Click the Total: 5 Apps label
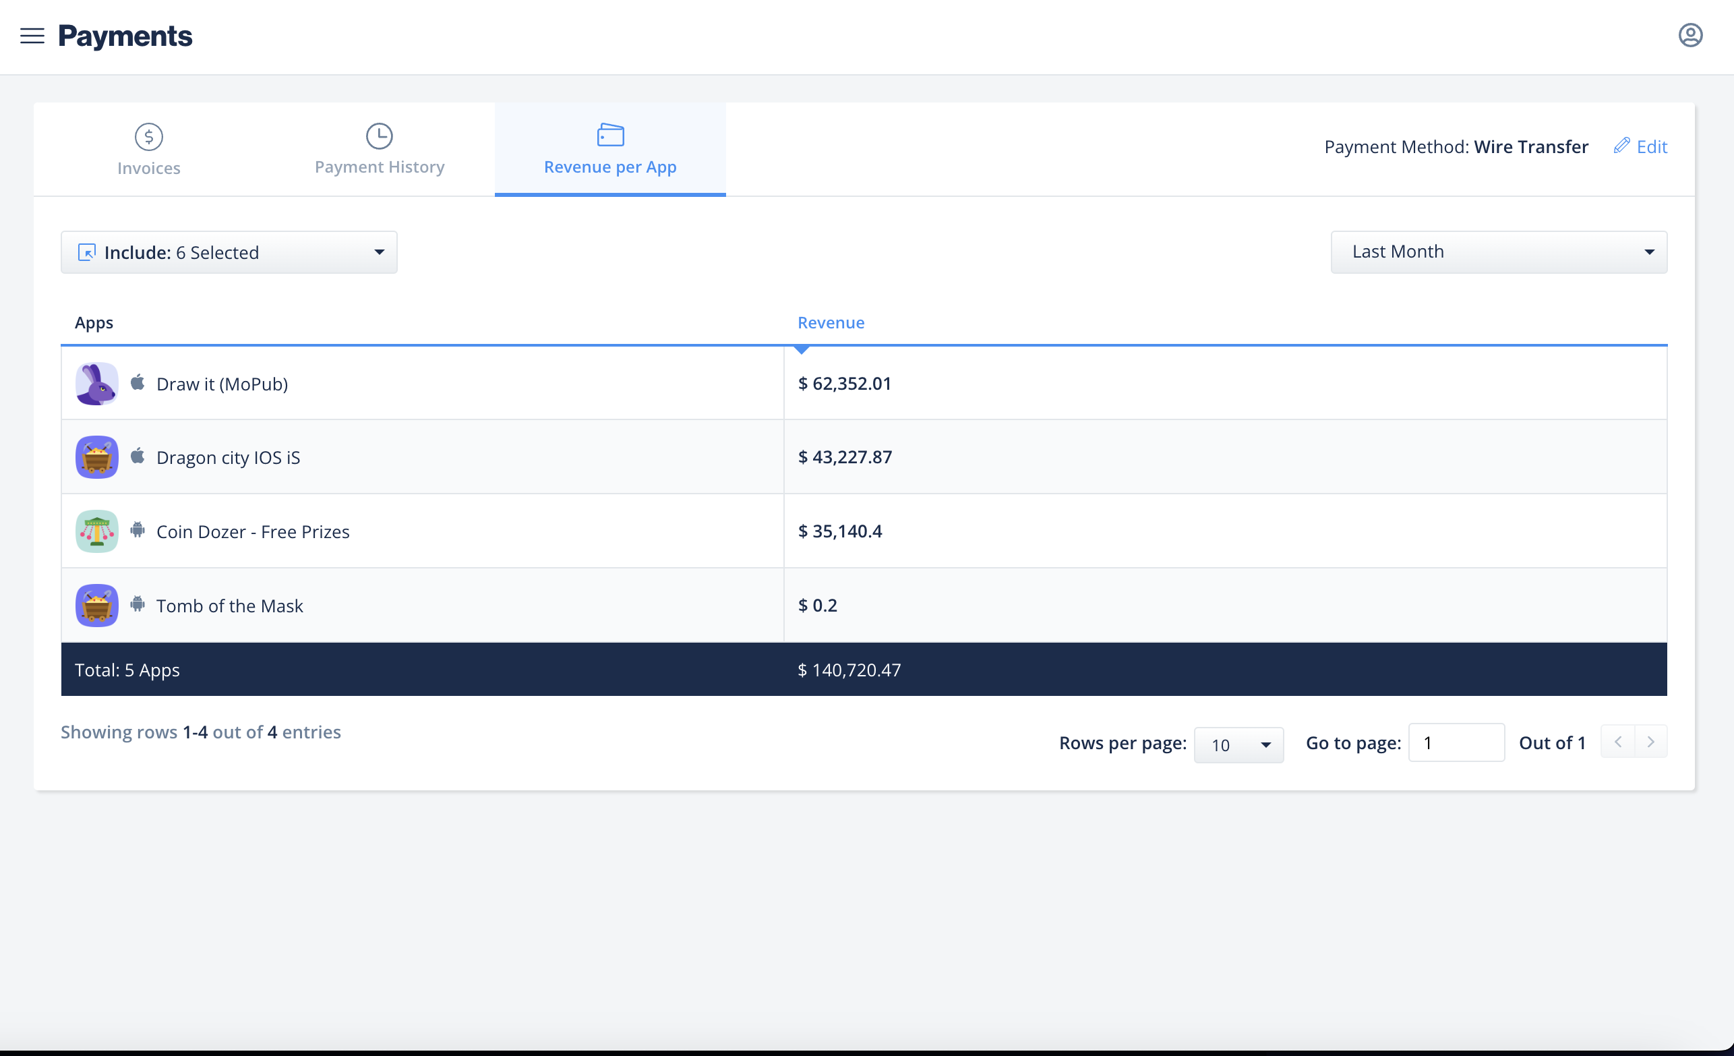1734x1056 pixels. point(127,670)
